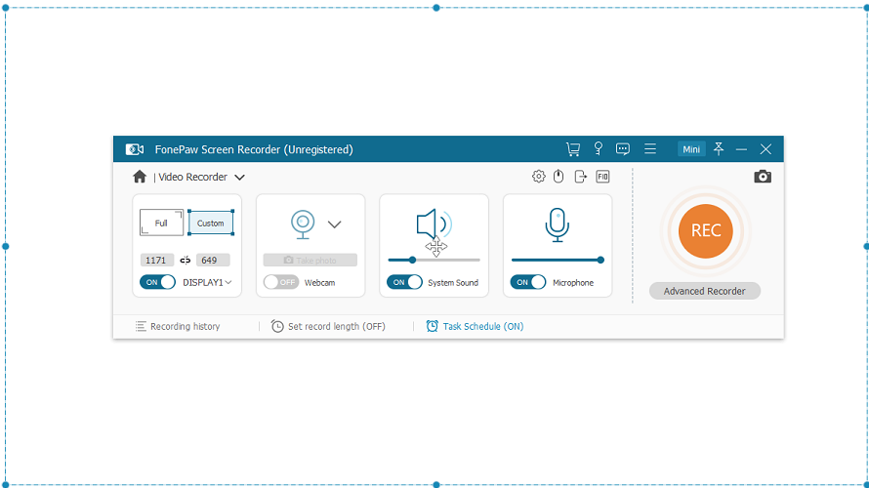
Task: Click the top center selection border handle
Action: (436, 8)
